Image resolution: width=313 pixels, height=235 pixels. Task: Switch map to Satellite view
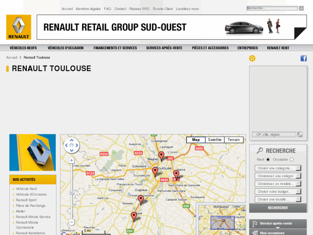[x=215, y=140]
